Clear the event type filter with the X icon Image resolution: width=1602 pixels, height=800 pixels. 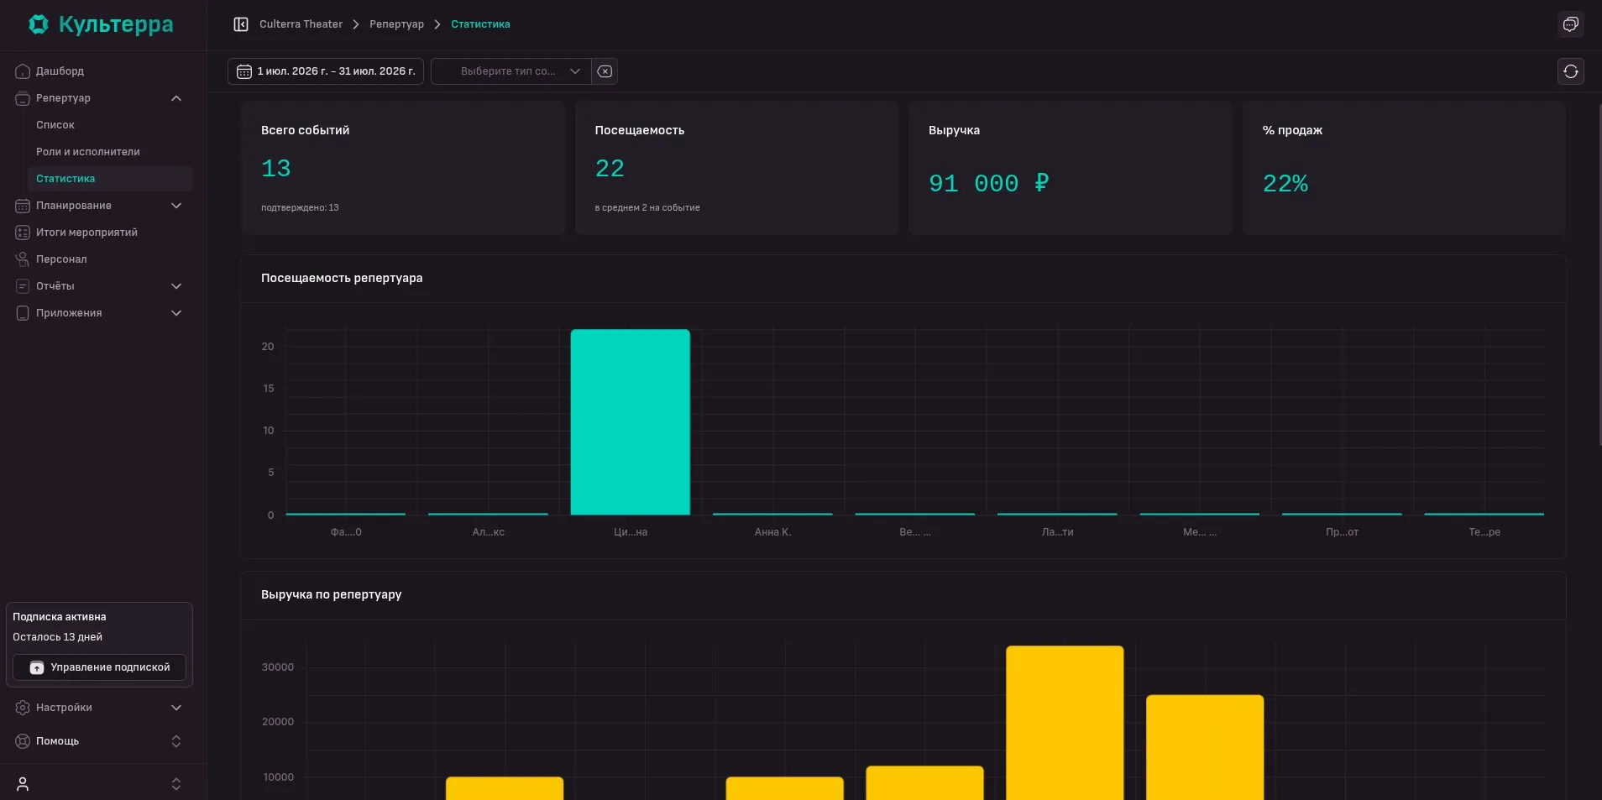pyautogui.click(x=605, y=71)
